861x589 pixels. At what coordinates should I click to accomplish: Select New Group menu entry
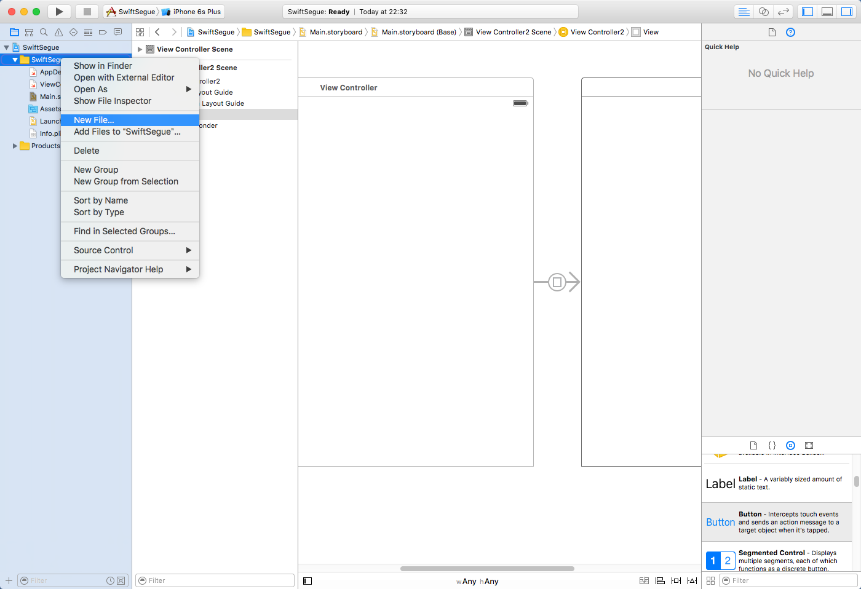(96, 170)
